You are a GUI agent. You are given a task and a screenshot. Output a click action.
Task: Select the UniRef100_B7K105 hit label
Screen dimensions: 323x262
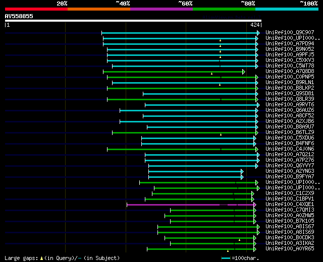290,221
